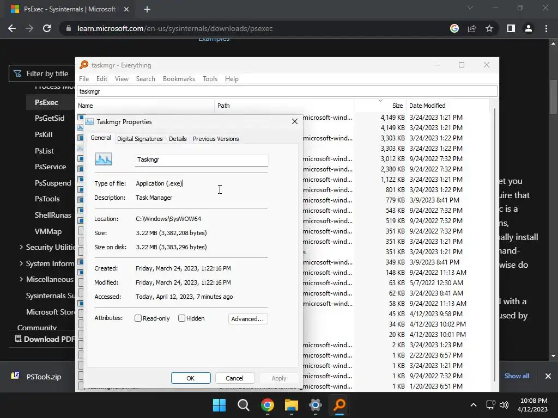558x418 pixels.
Task: Click the share page icon
Action: click(x=472, y=28)
